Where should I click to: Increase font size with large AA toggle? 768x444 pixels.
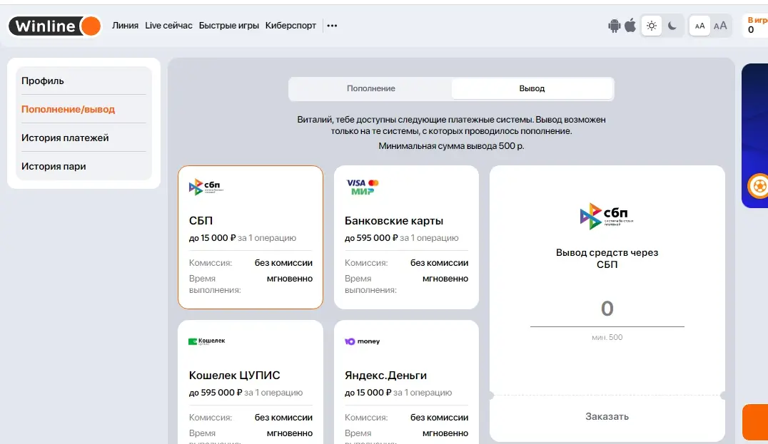720,26
